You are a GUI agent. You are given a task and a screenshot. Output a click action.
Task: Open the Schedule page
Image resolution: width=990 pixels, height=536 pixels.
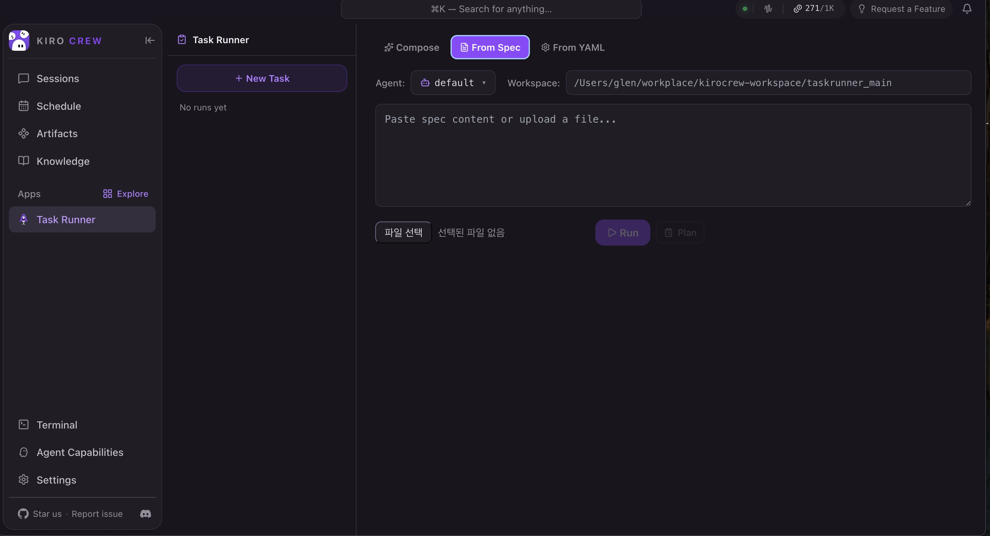[82, 106]
